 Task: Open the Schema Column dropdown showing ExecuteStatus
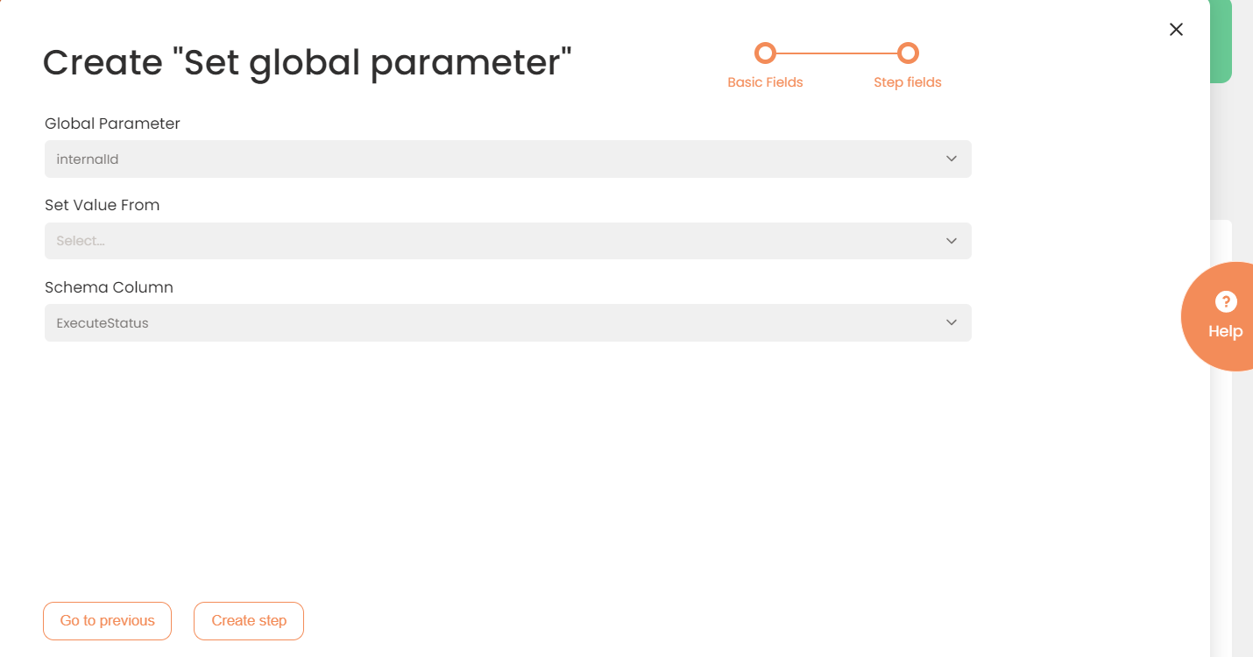click(508, 322)
